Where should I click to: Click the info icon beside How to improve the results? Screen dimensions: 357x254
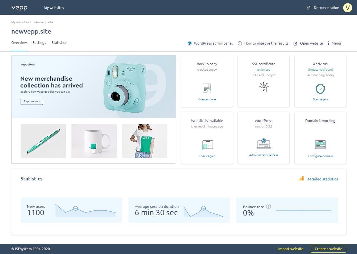click(240, 43)
